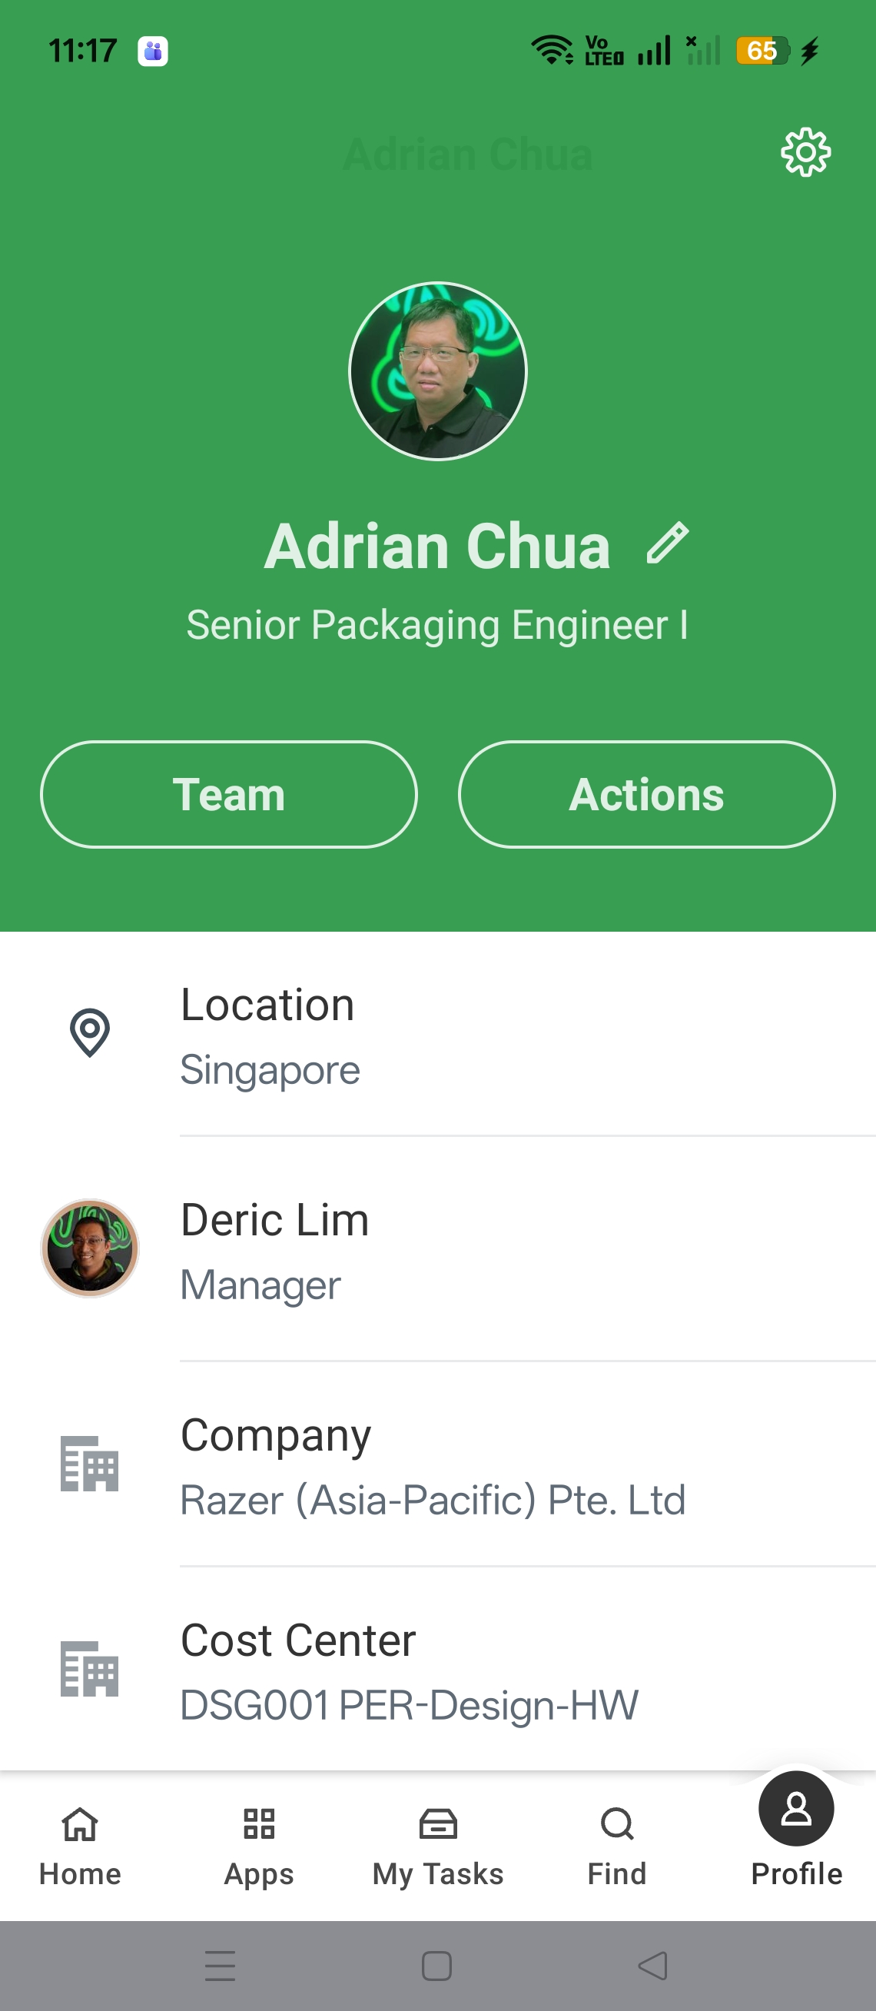Open manager Deric Lim's avatar
Screen dimensions: 876x2011
coord(90,1248)
